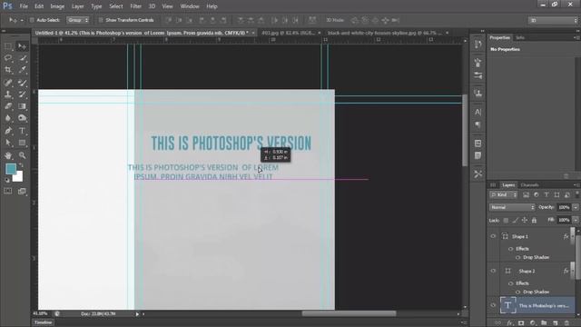Add a layer mask
This screenshot has width=581, height=327.
pyautogui.click(x=521, y=323)
